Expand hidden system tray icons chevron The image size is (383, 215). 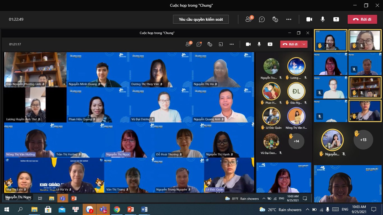click(308, 209)
